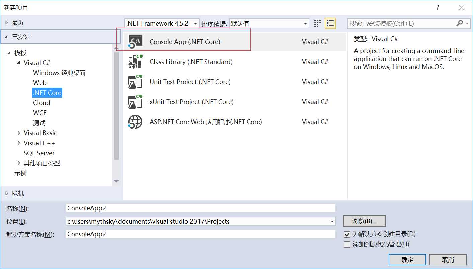Open the 位置 path dropdown arrow

point(332,221)
